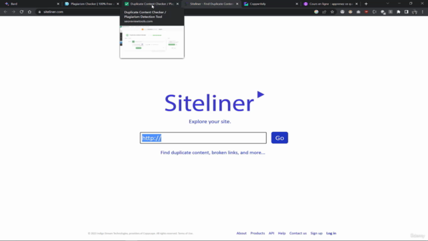Click the Go button

280,138
